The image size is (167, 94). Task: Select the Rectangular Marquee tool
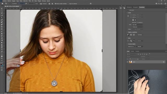tap(2, 11)
